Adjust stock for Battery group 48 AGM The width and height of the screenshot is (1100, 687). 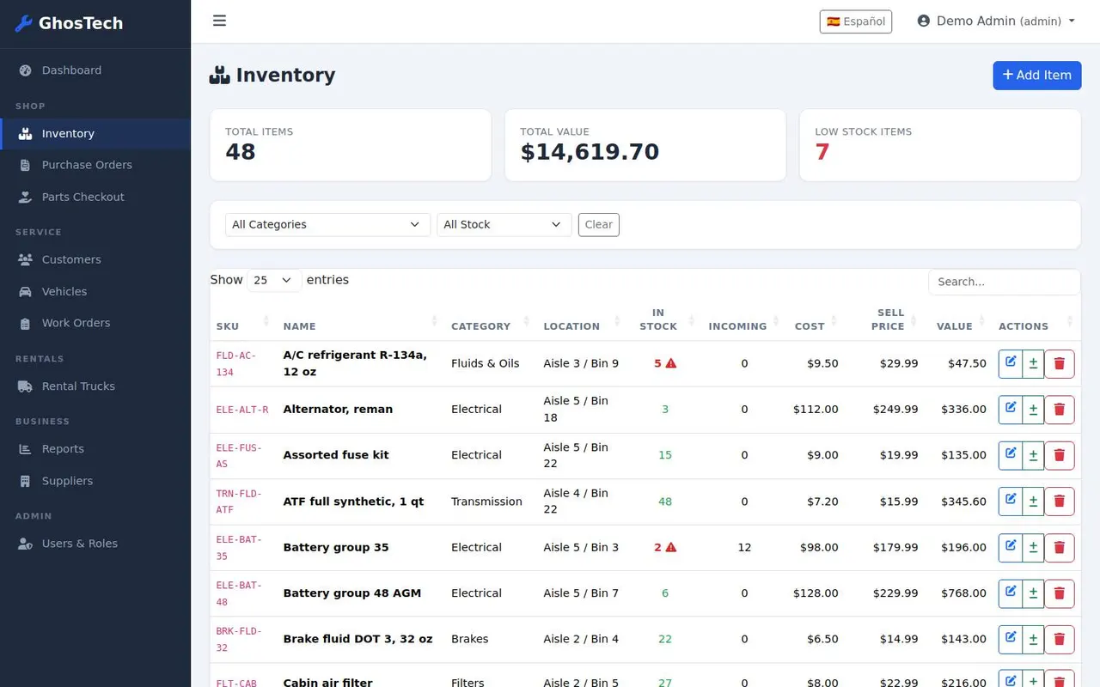pos(1033,593)
